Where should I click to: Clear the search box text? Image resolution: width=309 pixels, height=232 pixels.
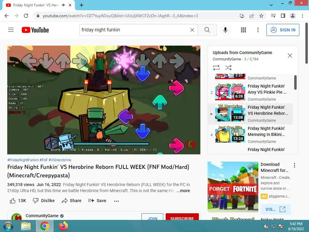pos(192,30)
